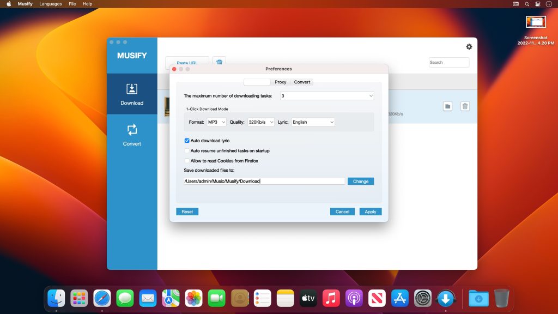
Task: Open Musify settings via the gear icon
Action: click(469, 47)
